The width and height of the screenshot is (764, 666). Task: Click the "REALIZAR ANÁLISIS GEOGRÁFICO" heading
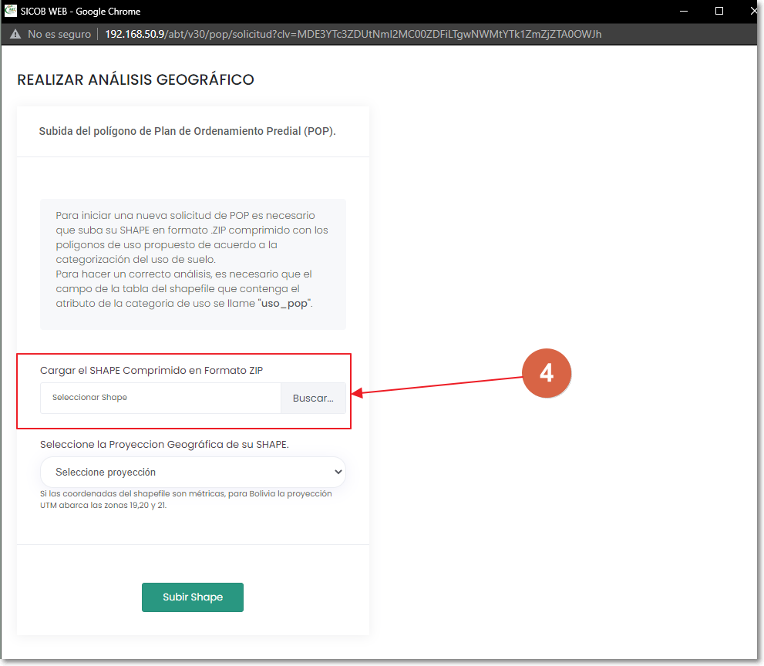point(136,80)
